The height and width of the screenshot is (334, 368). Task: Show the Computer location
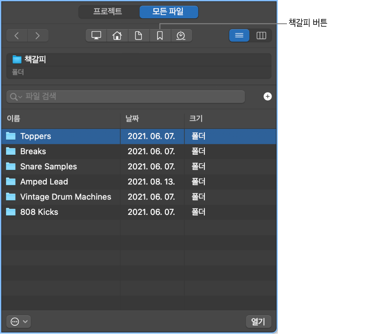click(x=96, y=36)
